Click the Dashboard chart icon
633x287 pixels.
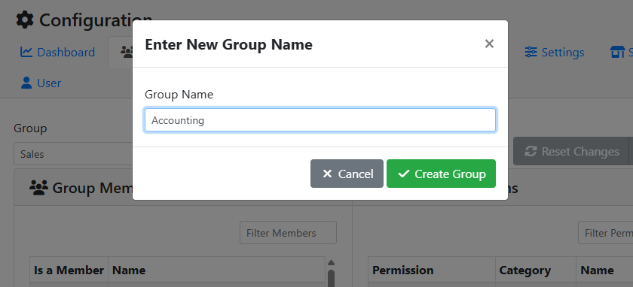tap(26, 53)
